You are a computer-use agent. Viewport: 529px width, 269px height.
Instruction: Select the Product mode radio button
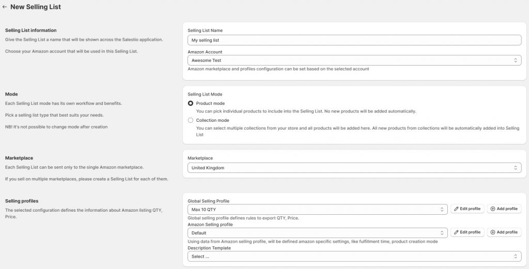click(191, 103)
